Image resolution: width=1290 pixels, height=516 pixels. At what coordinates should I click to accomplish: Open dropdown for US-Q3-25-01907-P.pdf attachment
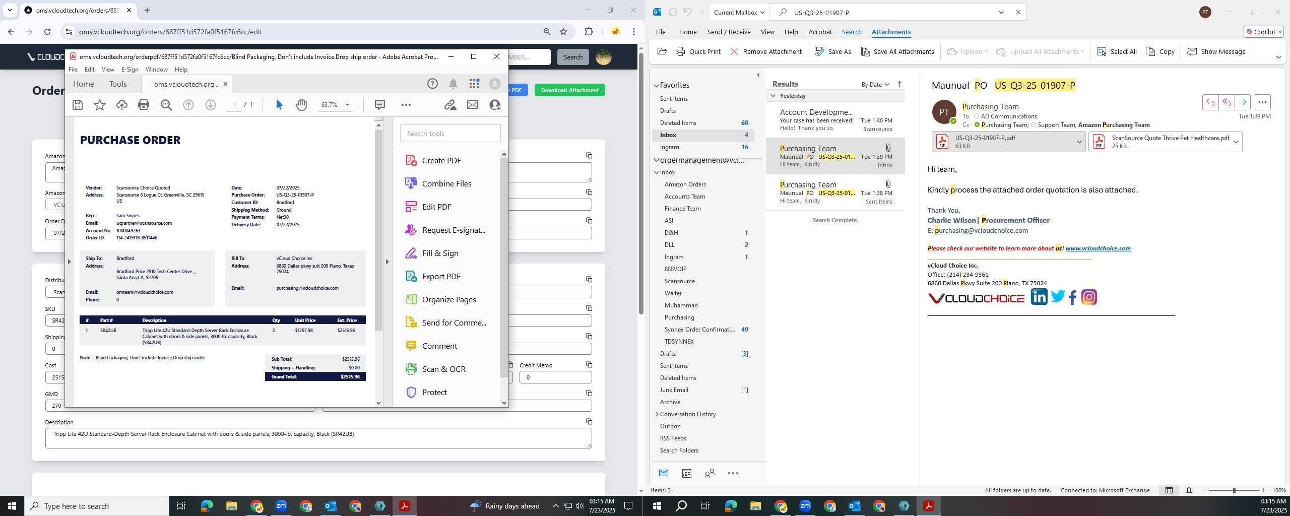1079,142
